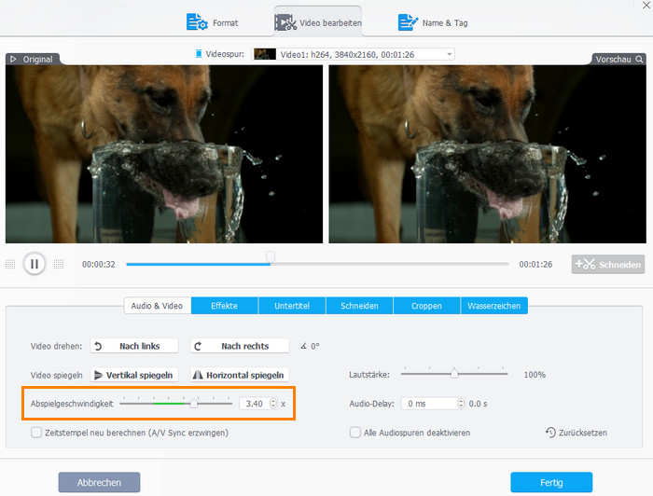Open the Videospur dropdown
Viewport: 653px width, 496px height.
[354, 54]
